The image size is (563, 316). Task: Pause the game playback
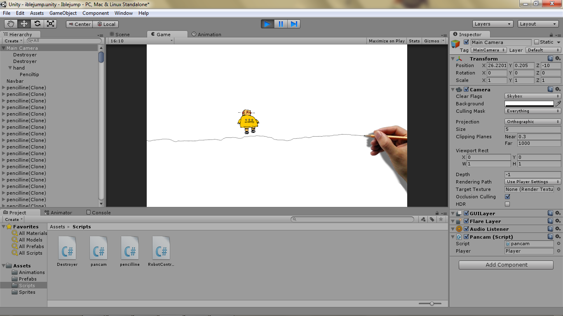pyautogui.click(x=280, y=24)
